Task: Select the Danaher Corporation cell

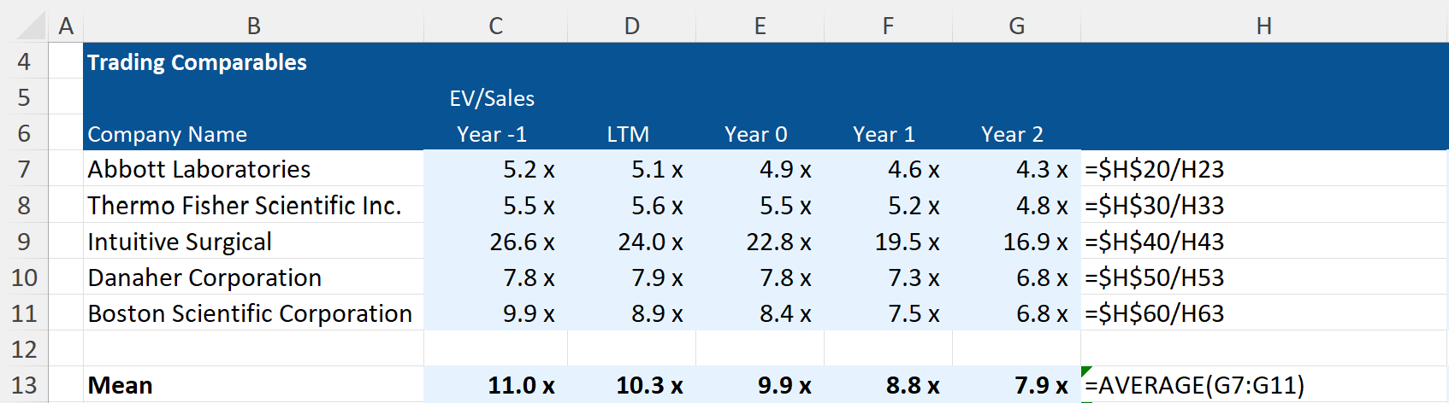Action: [x=253, y=277]
